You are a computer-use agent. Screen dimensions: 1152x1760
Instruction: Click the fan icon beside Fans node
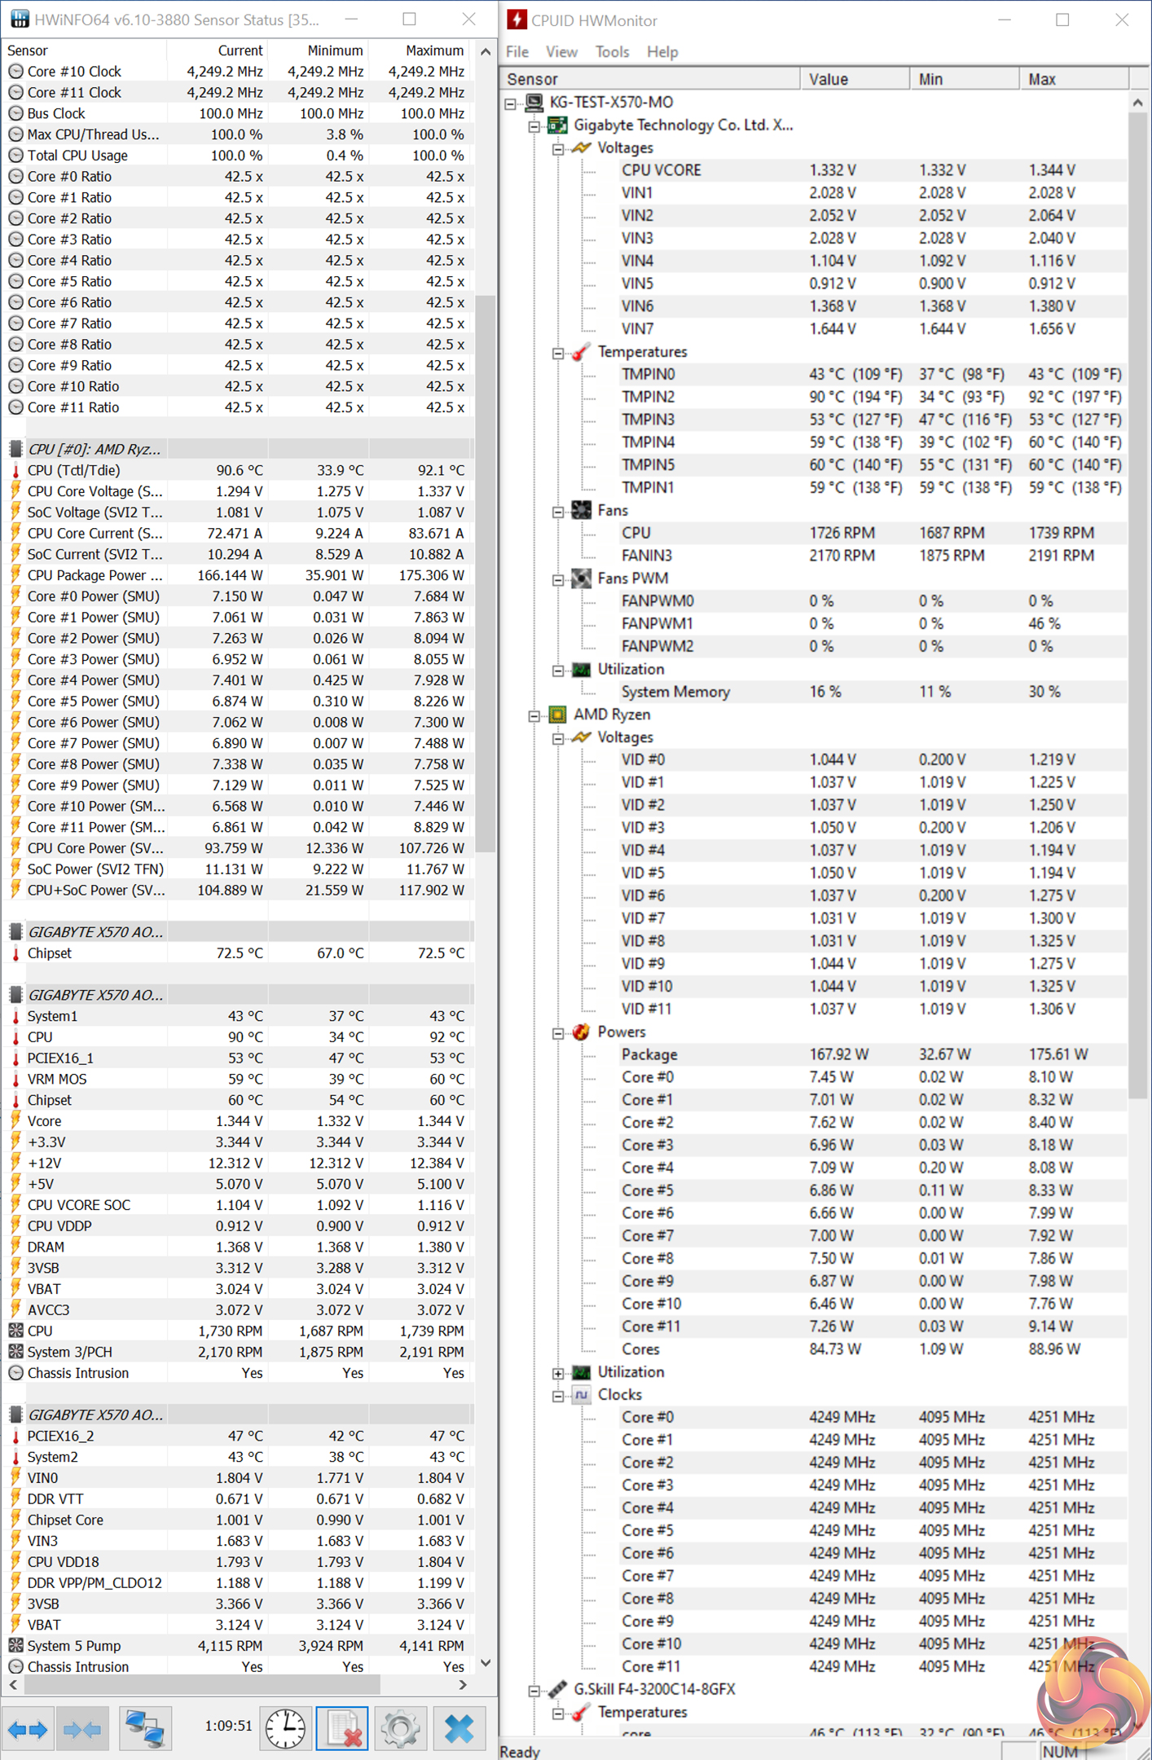coord(581,510)
